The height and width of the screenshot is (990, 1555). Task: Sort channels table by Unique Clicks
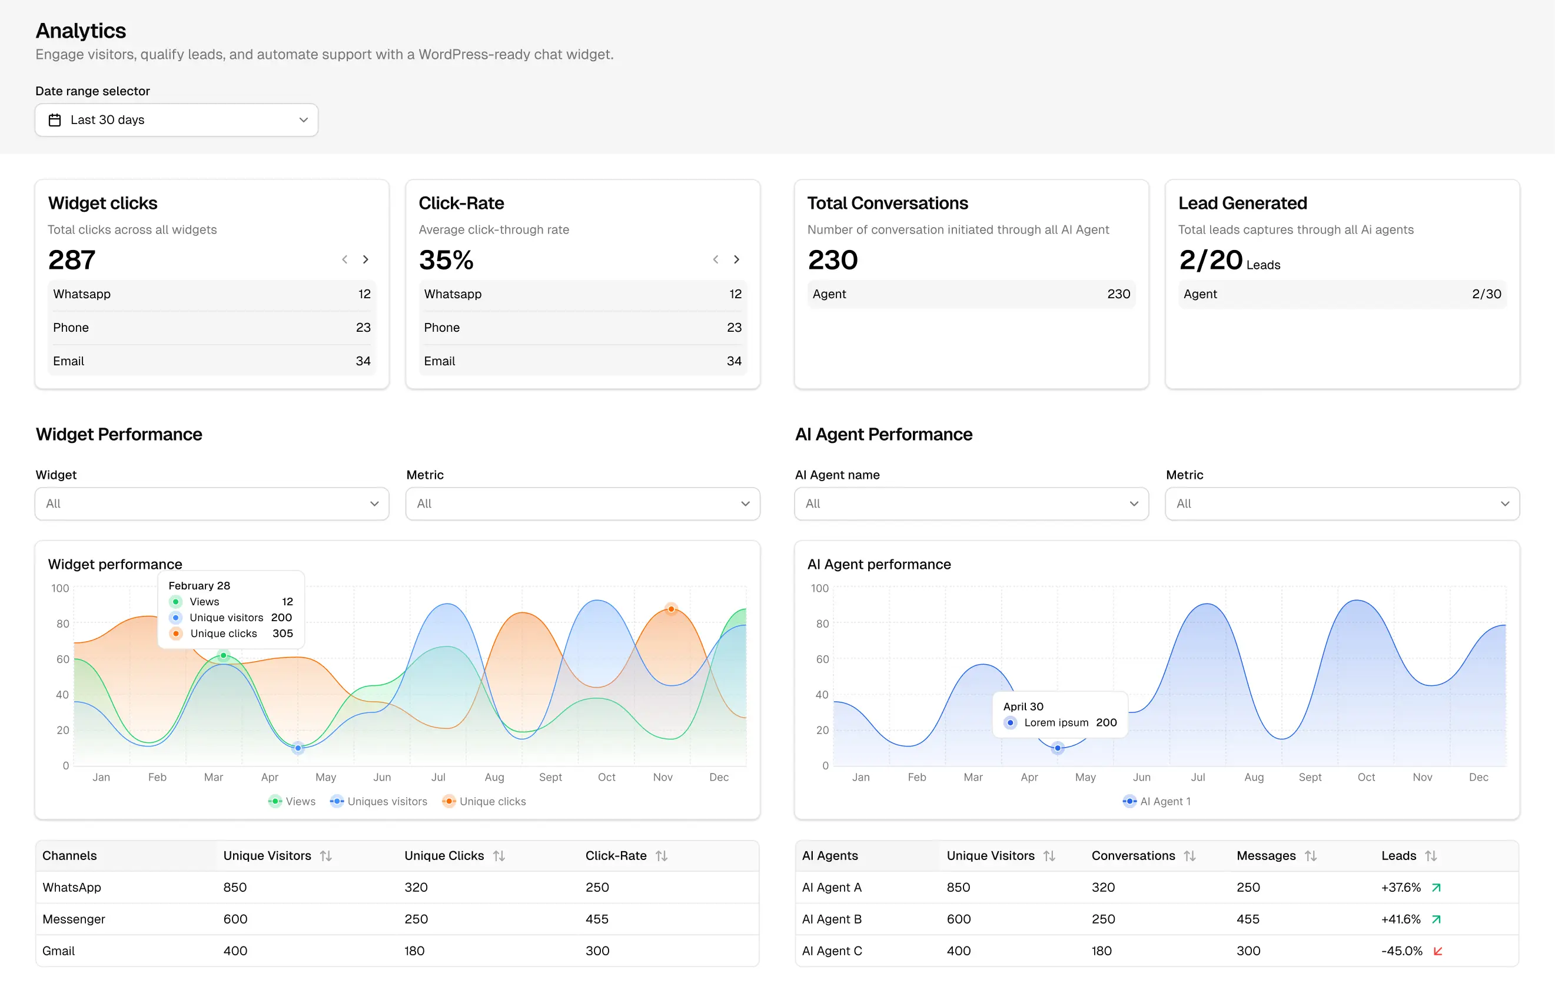pos(499,856)
